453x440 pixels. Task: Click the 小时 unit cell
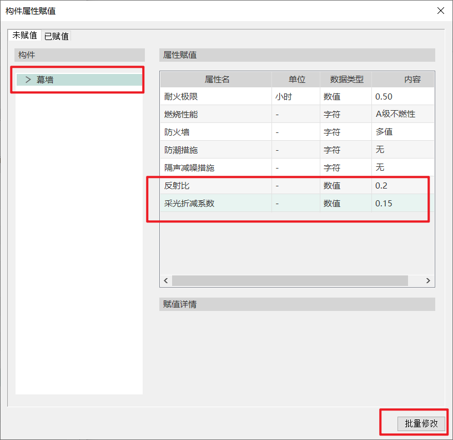click(x=296, y=96)
